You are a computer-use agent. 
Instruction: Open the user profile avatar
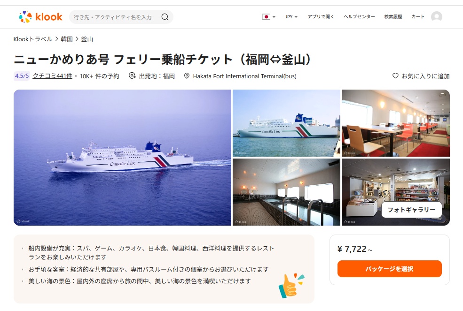(436, 17)
